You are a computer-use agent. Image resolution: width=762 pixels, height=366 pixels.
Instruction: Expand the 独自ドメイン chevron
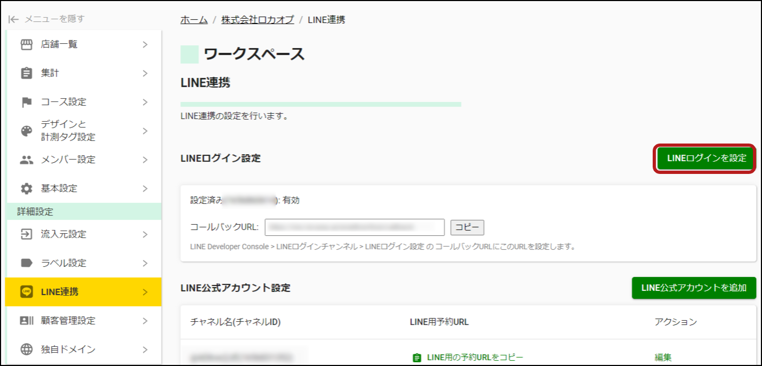(145, 349)
